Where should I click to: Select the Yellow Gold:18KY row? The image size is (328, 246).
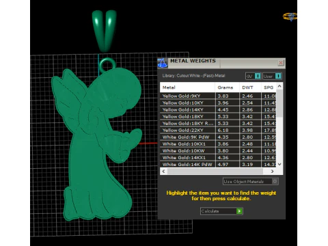(218, 116)
